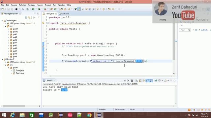Open the Display Selected Console dropdown
211x118 pixels.
click(x=162, y=81)
